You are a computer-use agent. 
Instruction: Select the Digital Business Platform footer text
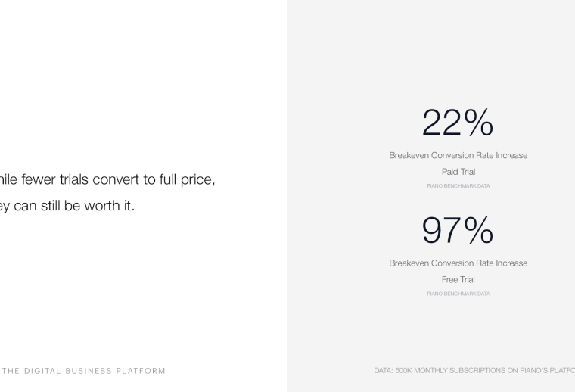point(85,370)
